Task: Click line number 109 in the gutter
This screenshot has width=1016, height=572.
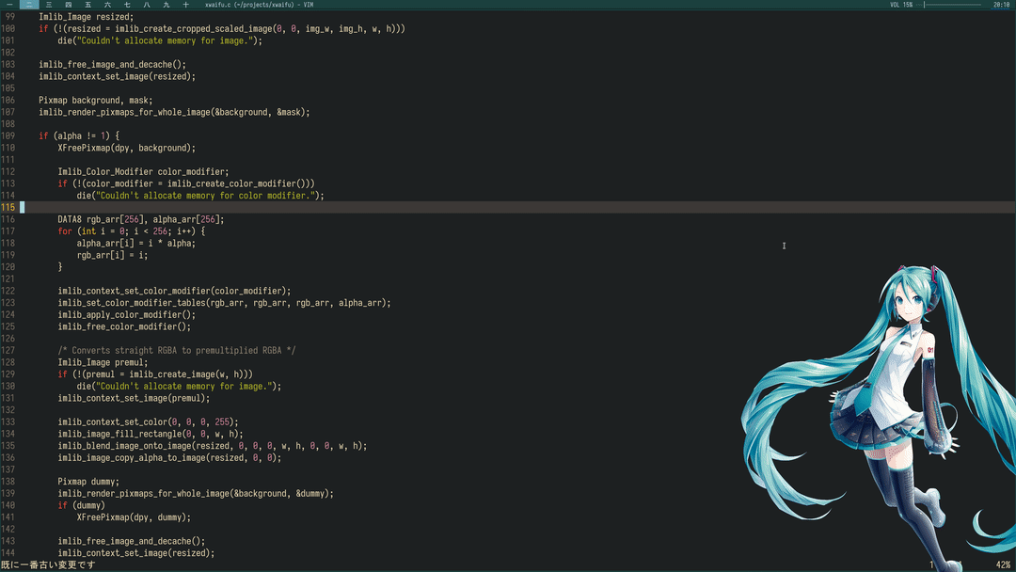Action: (8, 135)
